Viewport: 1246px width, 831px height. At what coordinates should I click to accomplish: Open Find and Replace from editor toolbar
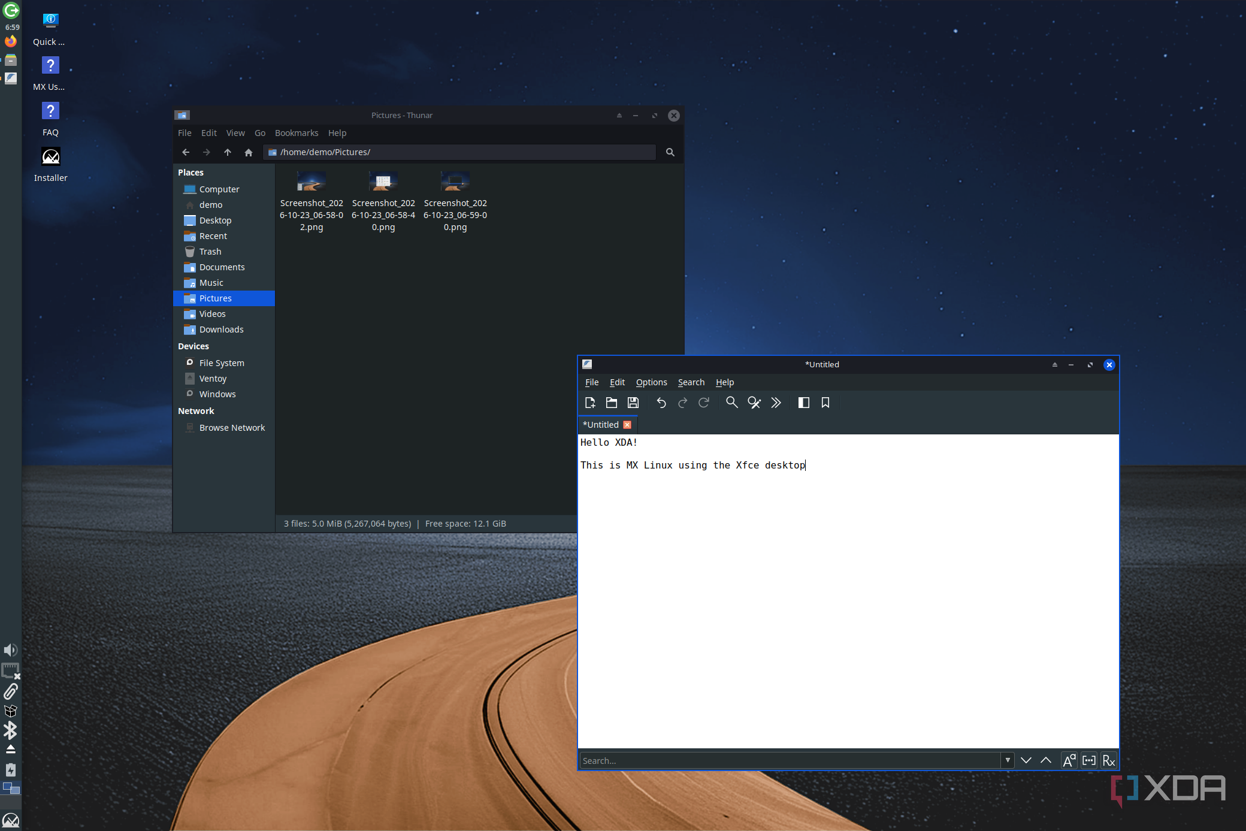[x=754, y=403]
